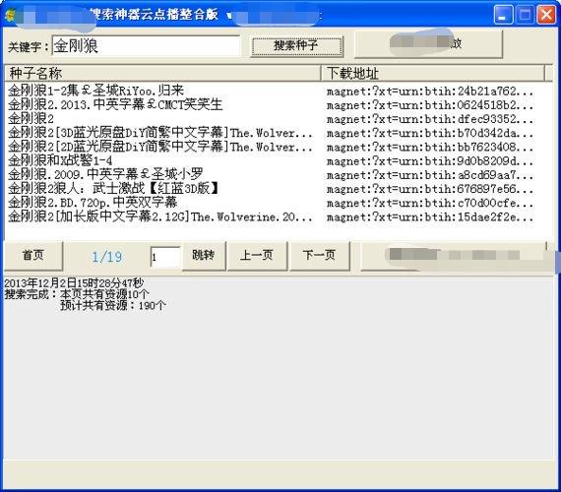
Task: Click magnet link starting btih:dfec93352
Action: coord(430,119)
